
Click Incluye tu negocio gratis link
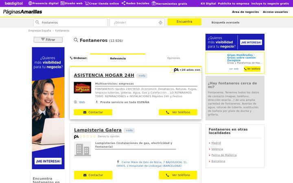270,4
